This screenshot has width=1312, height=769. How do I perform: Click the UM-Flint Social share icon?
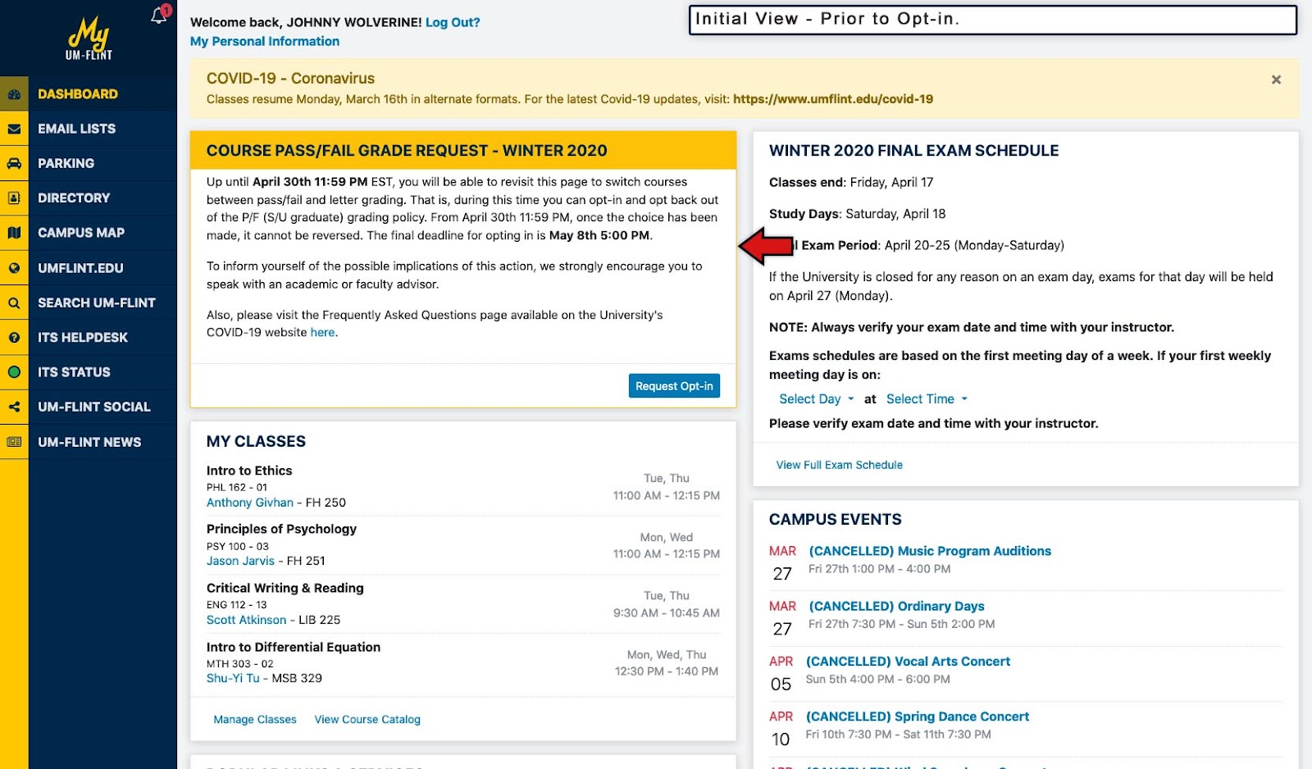pyautogui.click(x=14, y=407)
